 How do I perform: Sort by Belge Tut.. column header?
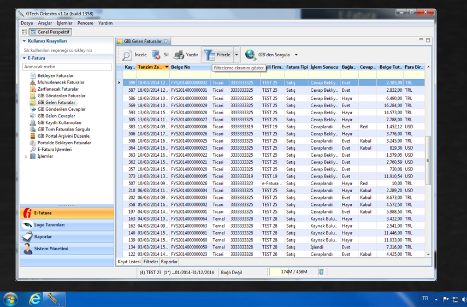click(x=391, y=67)
